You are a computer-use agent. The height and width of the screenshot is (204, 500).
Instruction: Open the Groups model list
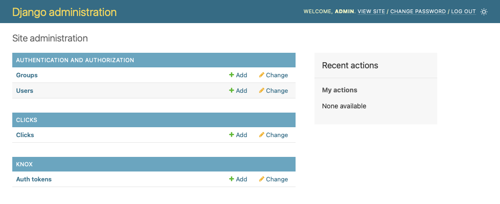27,75
